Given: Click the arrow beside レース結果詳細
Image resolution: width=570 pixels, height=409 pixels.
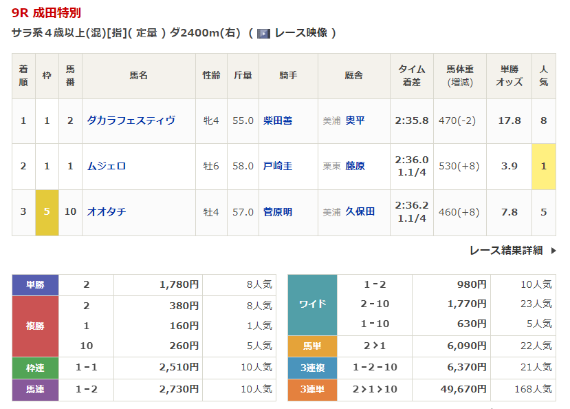Looking at the screenshot, I should click(x=553, y=251).
